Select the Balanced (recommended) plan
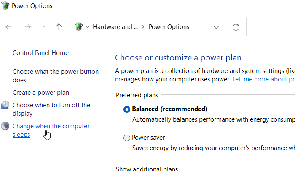 click(x=126, y=109)
